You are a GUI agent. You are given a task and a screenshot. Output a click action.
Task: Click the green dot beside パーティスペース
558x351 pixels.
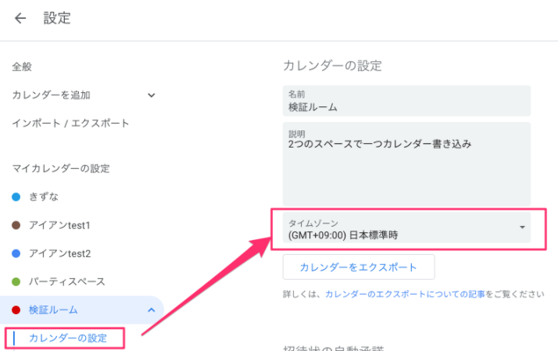[16, 281]
